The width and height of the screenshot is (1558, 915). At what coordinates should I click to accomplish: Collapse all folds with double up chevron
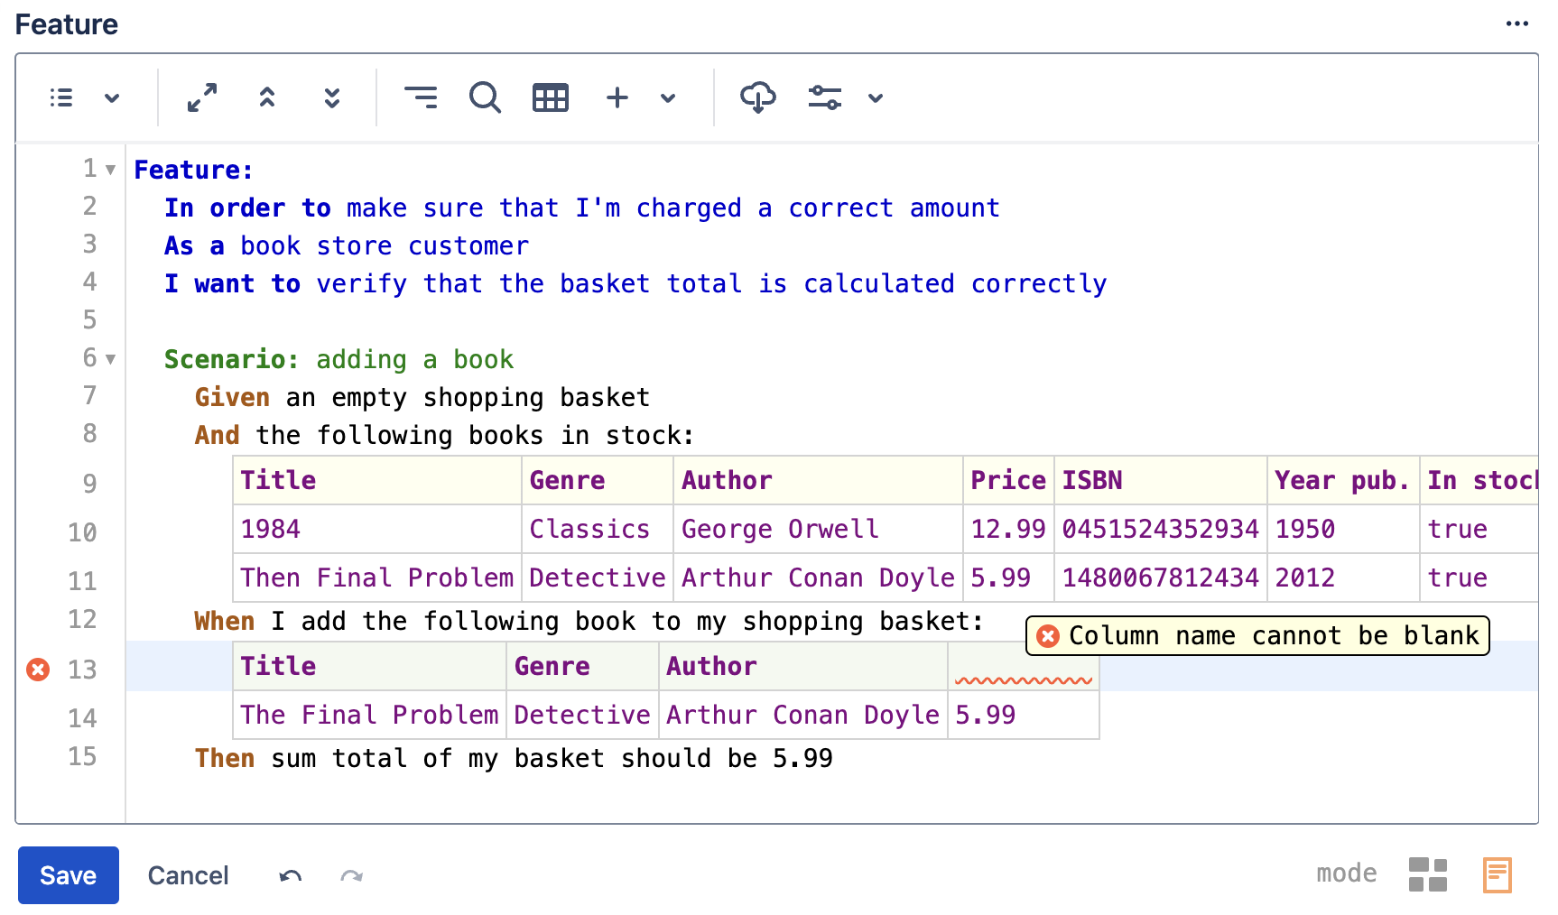click(267, 97)
